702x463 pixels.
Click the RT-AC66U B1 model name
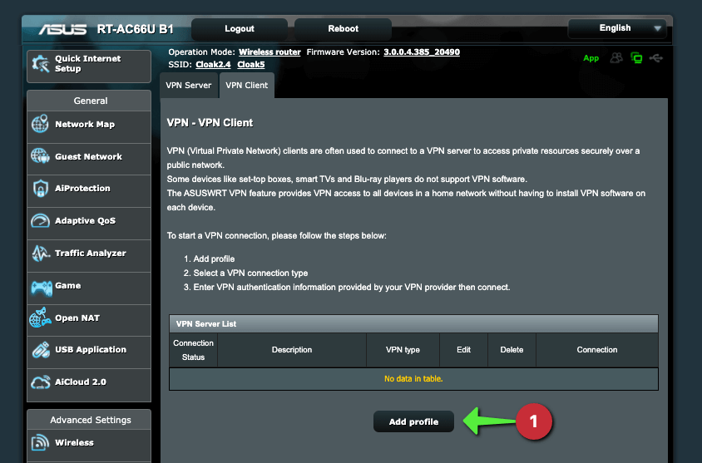tap(136, 30)
